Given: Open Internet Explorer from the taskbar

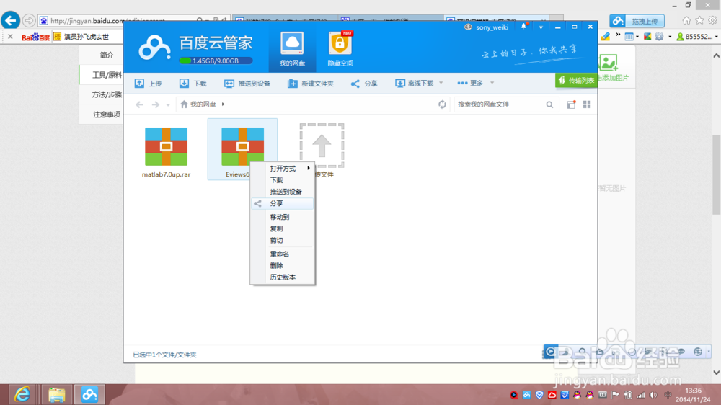Looking at the screenshot, I should pos(21,394).
